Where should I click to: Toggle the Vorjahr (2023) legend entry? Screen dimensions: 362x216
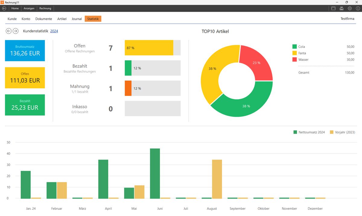click(342, 132)
